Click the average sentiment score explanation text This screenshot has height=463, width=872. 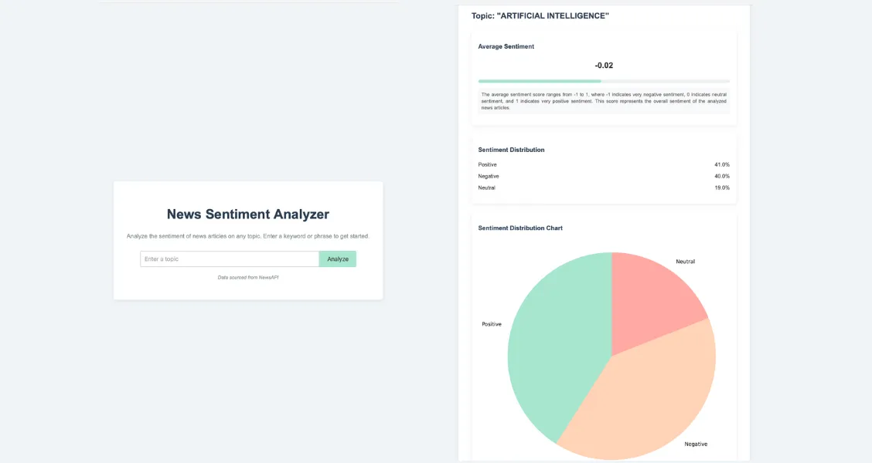click(x=603, y=101)
